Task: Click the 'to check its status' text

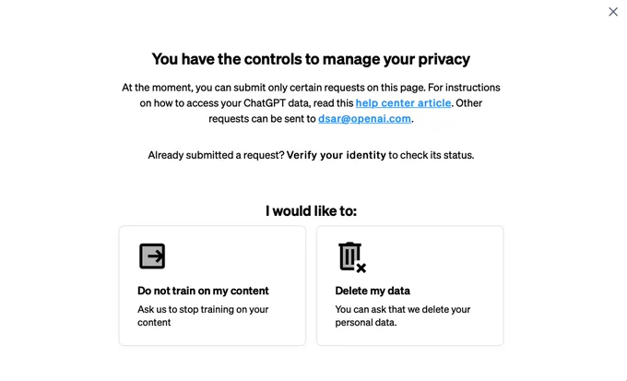Action: coord(432,155)
